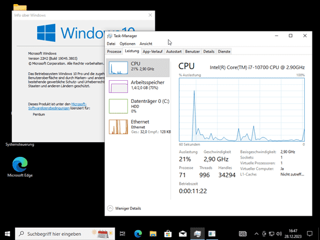The height and width of the screenshot is (240, 320).
Task: Select the Leistung tab
Action: point(132,51)
